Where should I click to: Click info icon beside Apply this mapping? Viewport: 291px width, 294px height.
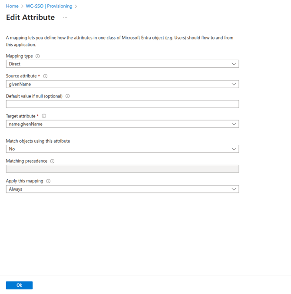[48, 181]
